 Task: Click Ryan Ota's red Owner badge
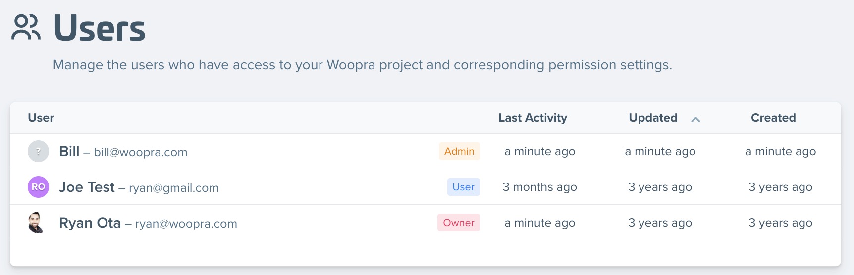pos(458,223)
